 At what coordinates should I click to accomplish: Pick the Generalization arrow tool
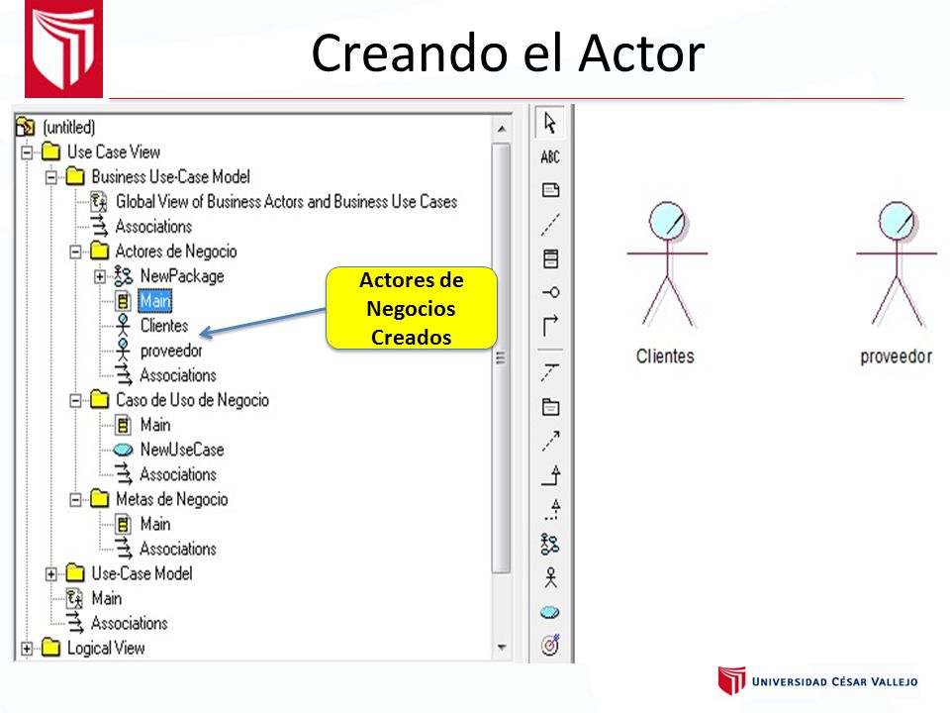coord(550,475)
